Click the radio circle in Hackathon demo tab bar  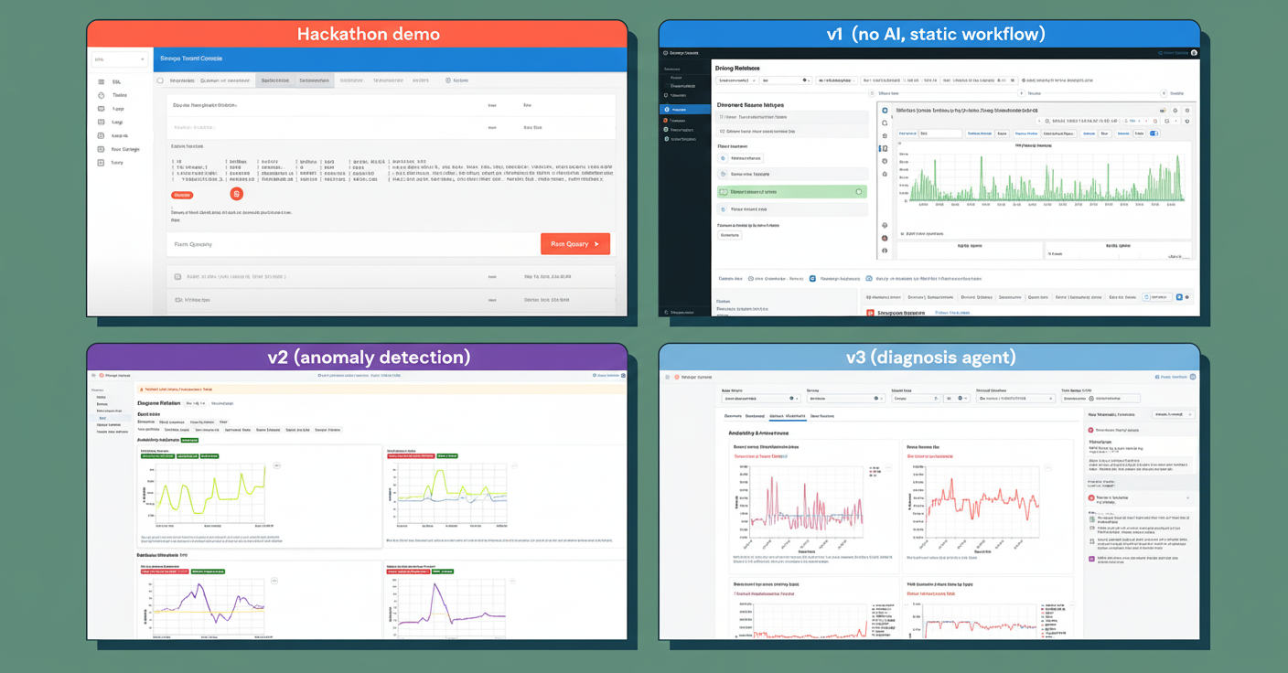coord(160,80)
